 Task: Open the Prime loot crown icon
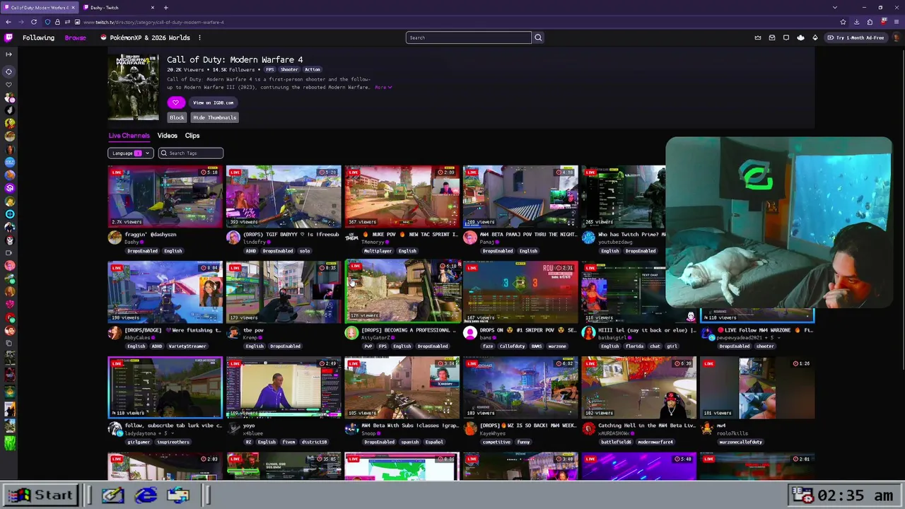click(x=758, y=37)
